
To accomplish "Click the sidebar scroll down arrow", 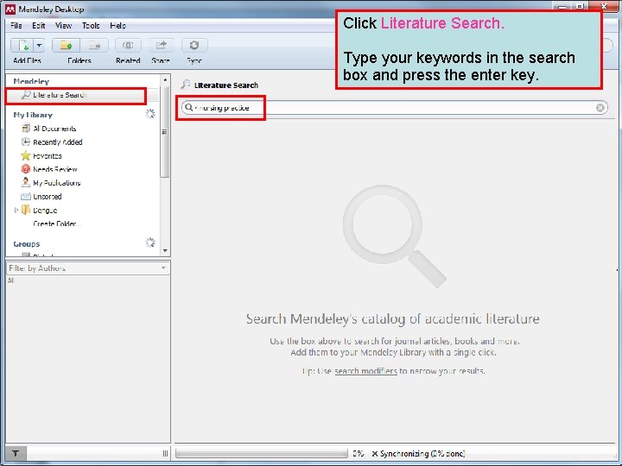I will pos(165,251).
